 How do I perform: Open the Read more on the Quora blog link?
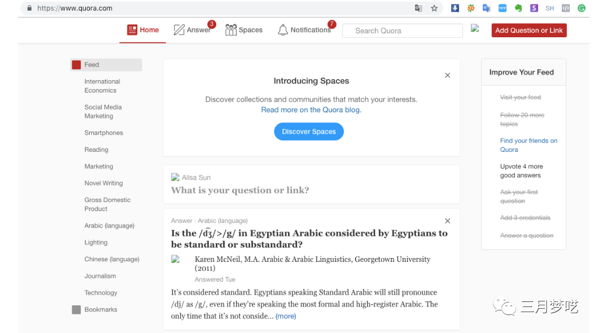click(x=311, y=110)
